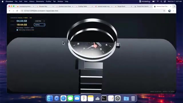Open System Settings from the Dock
183x103 pixels.
coord(118,98)
